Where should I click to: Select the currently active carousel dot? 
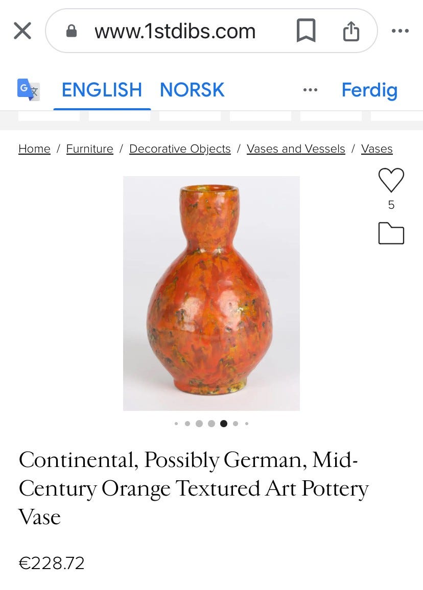click(x=223, y=423)
